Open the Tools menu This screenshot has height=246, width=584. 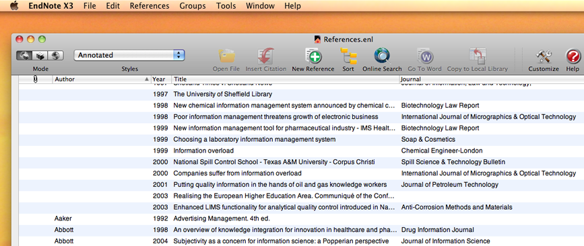(226, 6)
